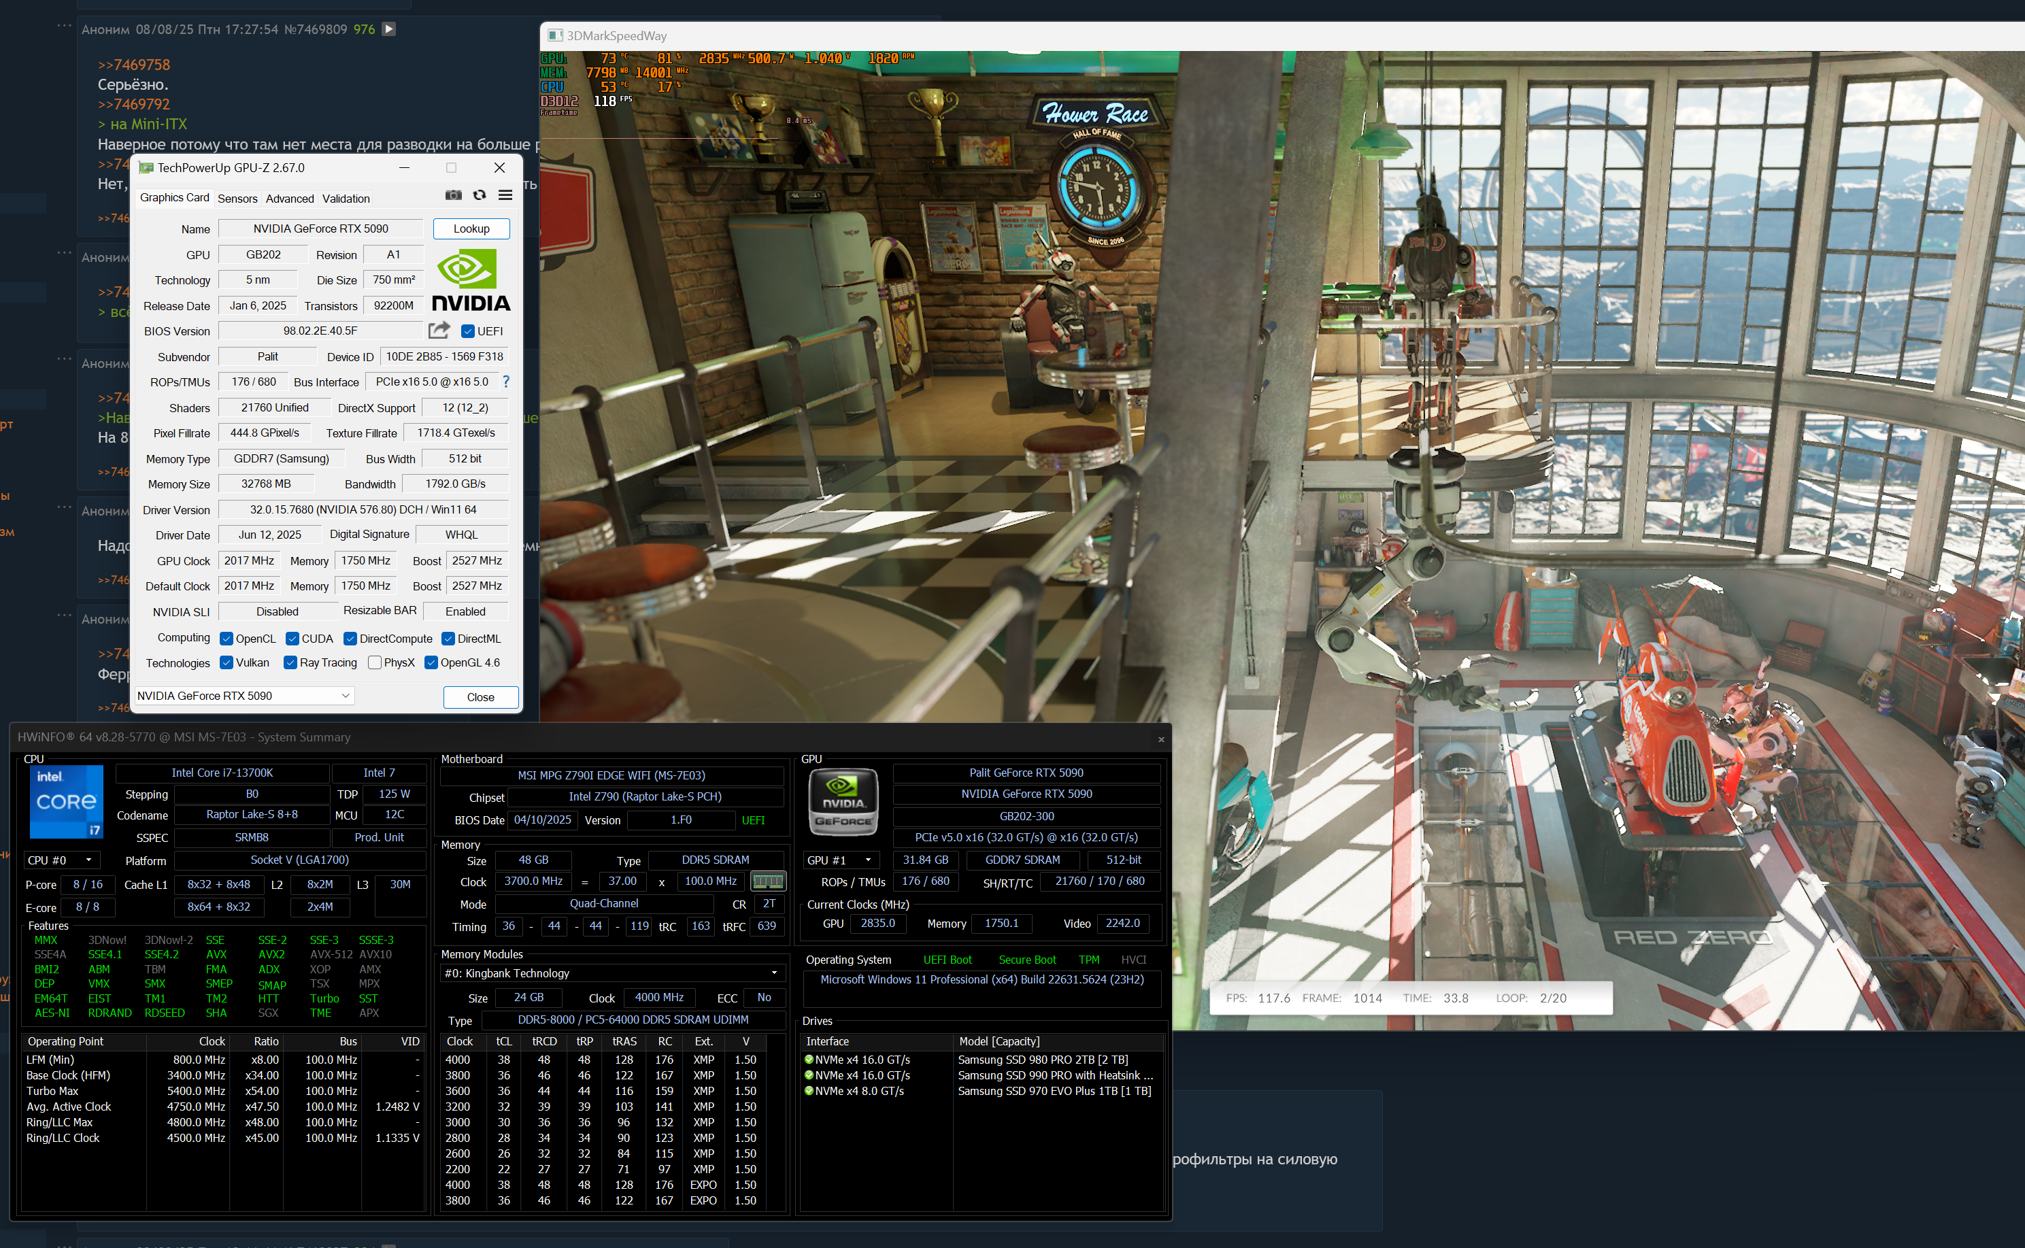Toggle the DirectML checkbox

(448, 639)
